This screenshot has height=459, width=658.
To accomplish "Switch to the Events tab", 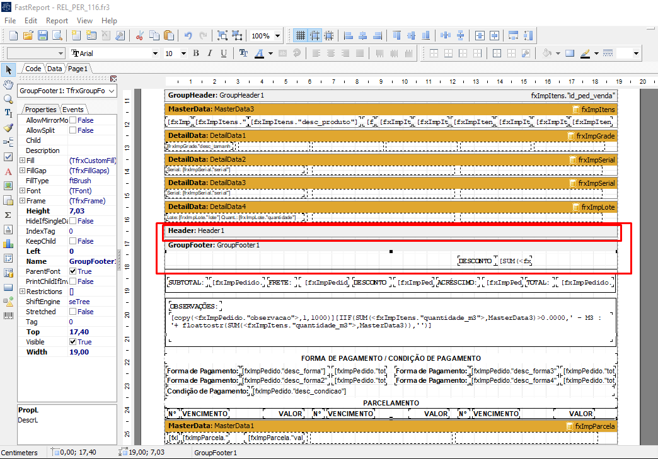I will [x=72, y=110].
